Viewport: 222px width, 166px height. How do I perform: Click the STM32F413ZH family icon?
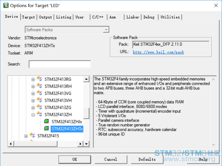pyautogui.click(x=39, y=114)
